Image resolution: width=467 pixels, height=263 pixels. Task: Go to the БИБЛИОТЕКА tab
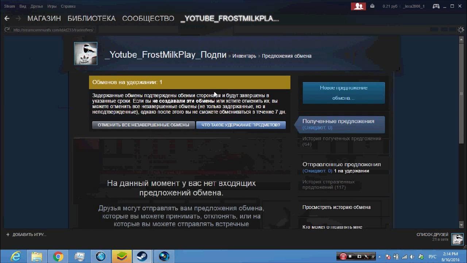pyautogui.click(x=92, y=18)
